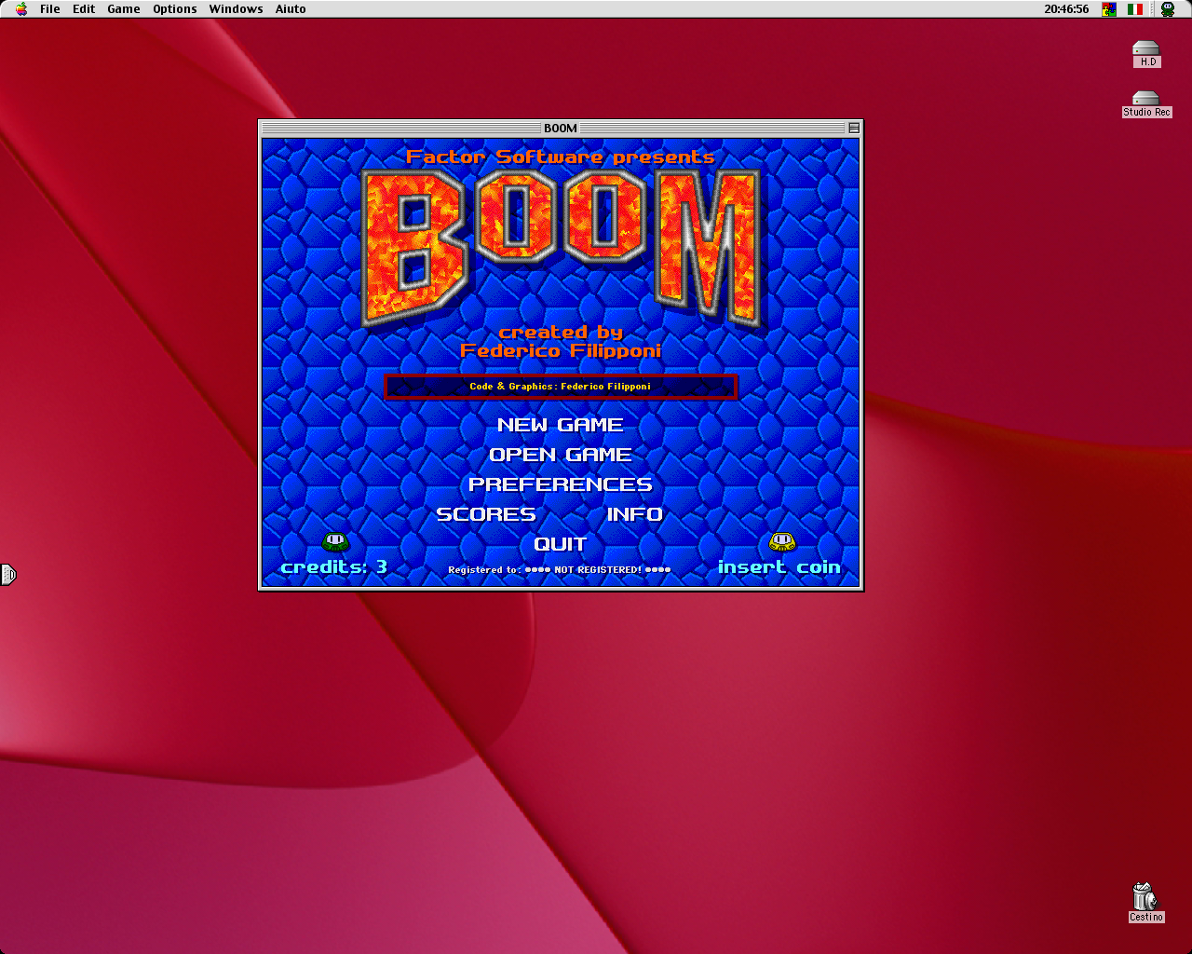The height and width of the screenshot is (954, 1192).
Task: Open the Italian flag keyboard menu
Action: 1135,8
